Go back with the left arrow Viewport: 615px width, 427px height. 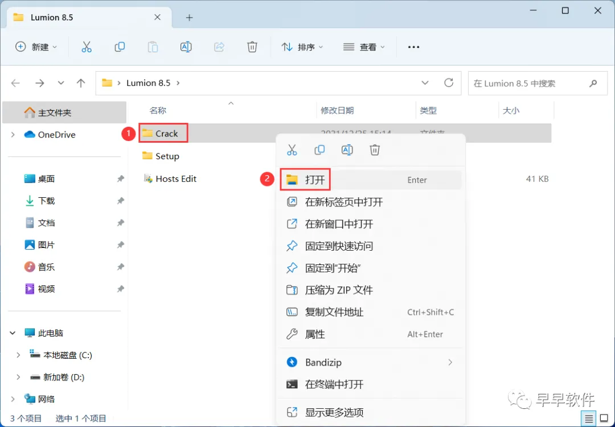(x=15, y=83)
